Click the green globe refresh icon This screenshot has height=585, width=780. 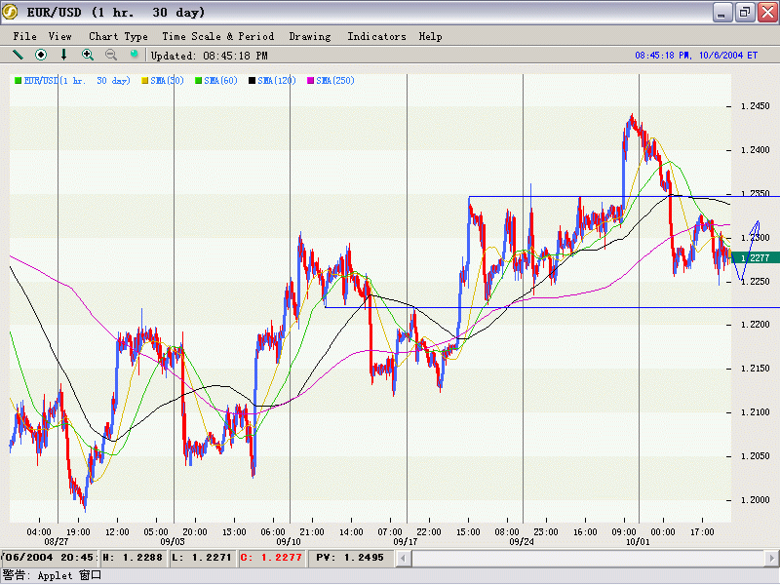(135, 56)
